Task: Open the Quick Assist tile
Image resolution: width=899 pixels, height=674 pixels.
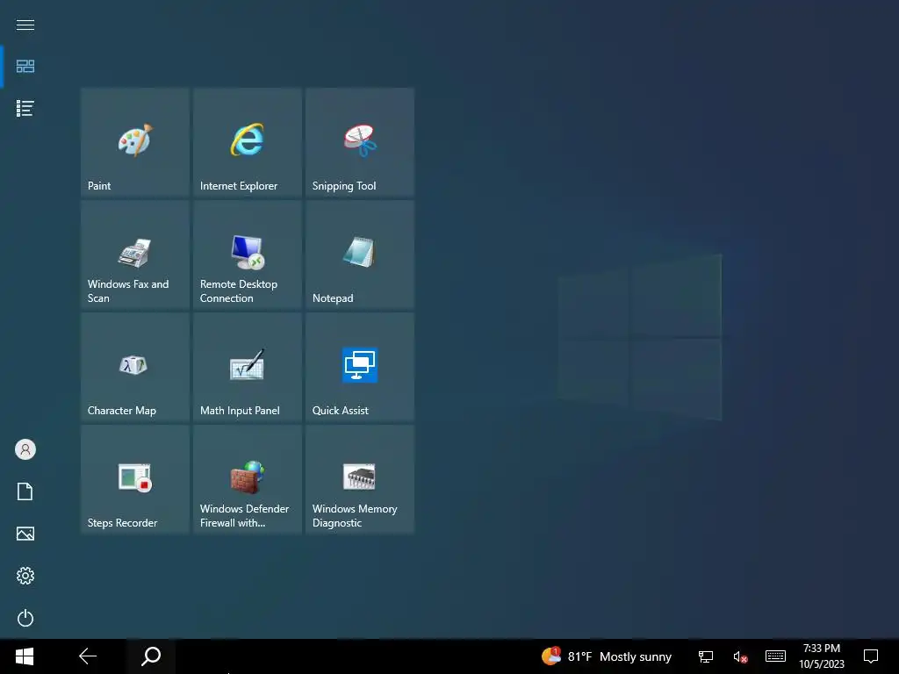Action: coord(360,367)
